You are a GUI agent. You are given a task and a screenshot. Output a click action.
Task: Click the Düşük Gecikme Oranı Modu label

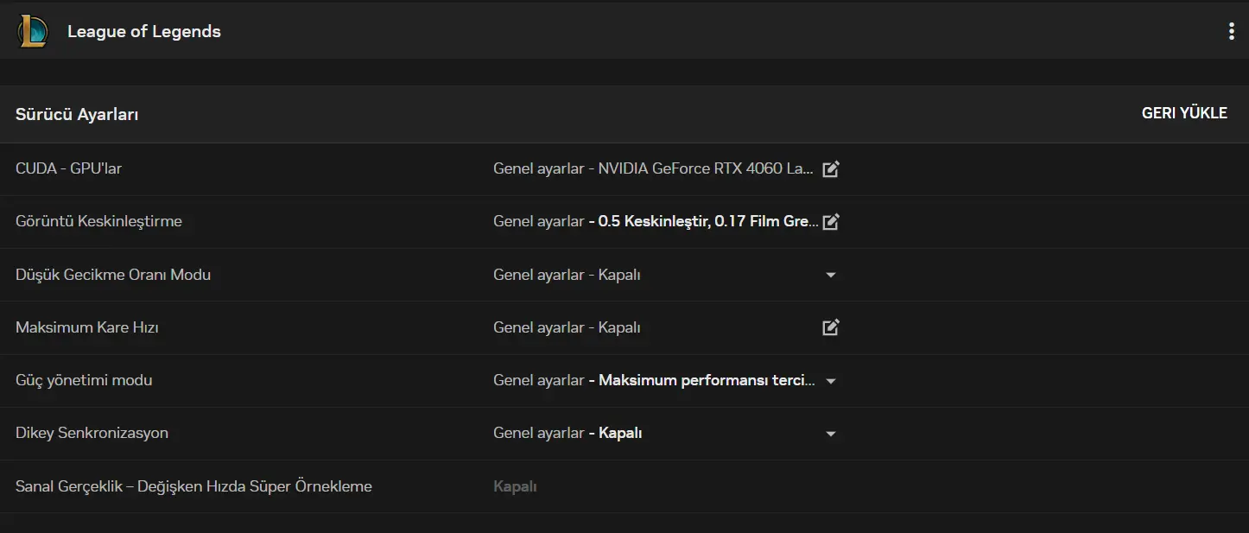pyautogui.click(x=113, y=275)
